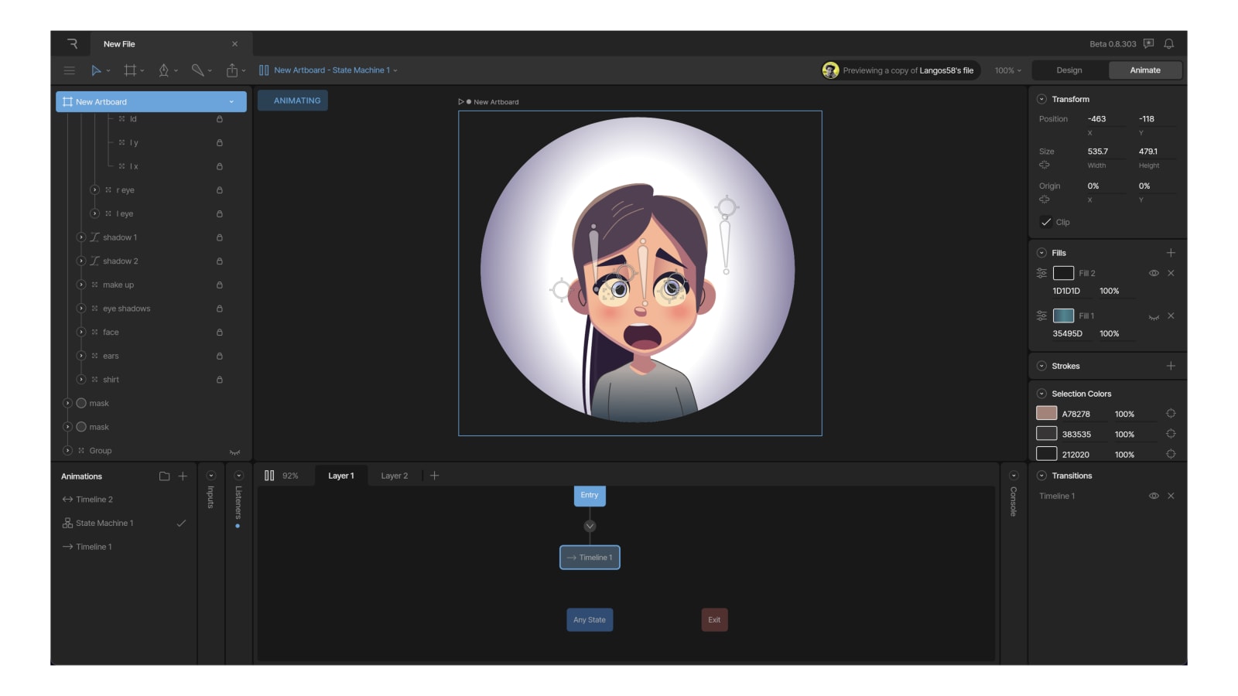Show the hidden Group layer
This screenshot has height=696, width=1238.
tap(234, 452)
